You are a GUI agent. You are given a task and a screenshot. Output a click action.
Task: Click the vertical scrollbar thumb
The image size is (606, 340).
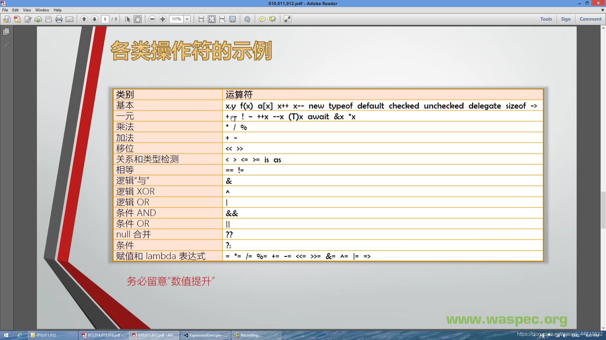[603, 210]
